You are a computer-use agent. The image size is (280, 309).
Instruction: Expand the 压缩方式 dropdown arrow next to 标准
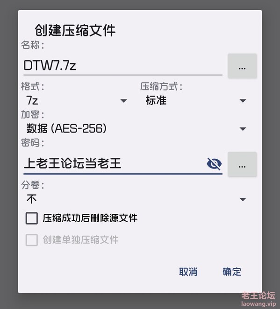coord(243,101)
